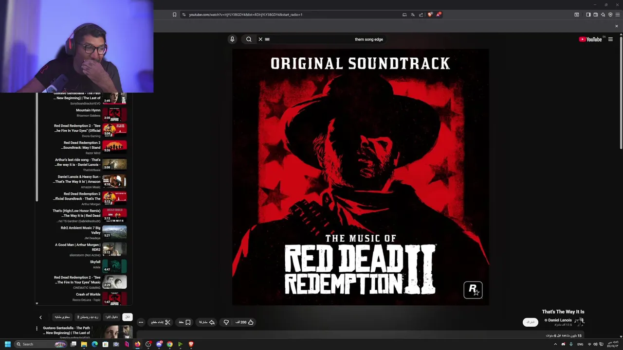Screen dimensions: 623x350
Task: Dislike the video with thumbs down
Action: coord(226,322)
